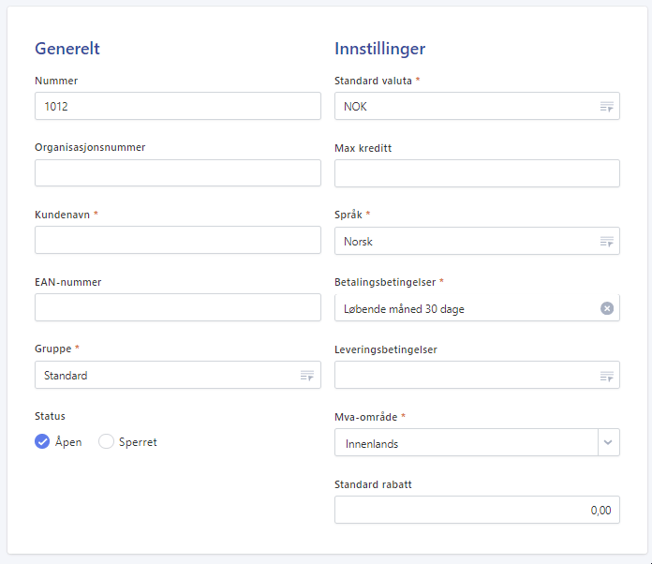Click the Nummer field containing 1012
Image resolution: width=652 pixels, height=564 pixels.
click(x=178, y=106)
